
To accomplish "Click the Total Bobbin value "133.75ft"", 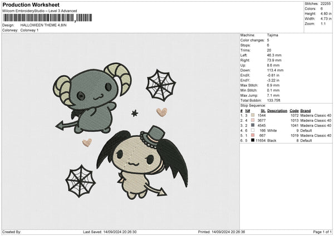I will [x=274, y=100].
